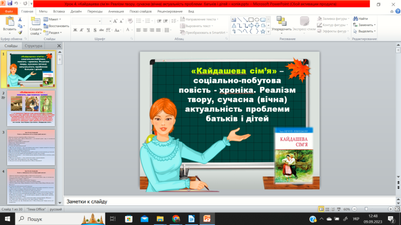Select the Bold formatting icon

click(74, 30)
